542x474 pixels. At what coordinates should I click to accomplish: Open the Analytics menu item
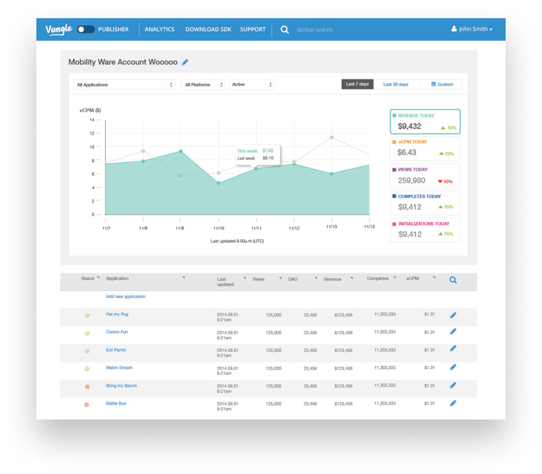[x=159, y=29]
